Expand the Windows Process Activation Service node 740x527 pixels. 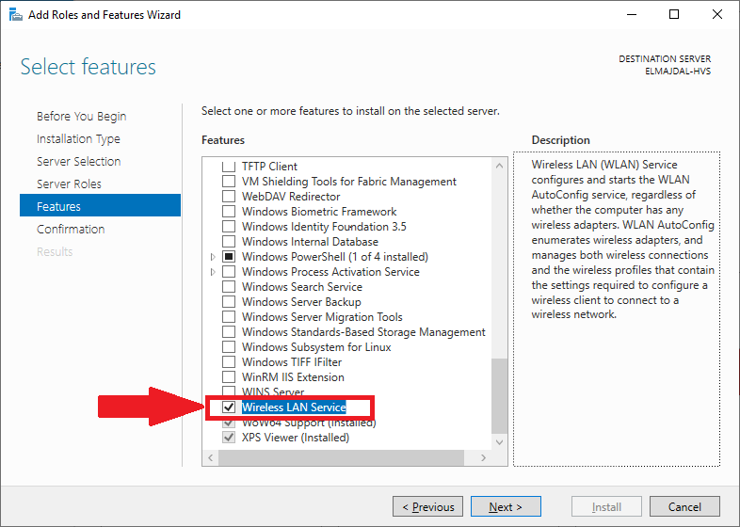coord(214,272)
